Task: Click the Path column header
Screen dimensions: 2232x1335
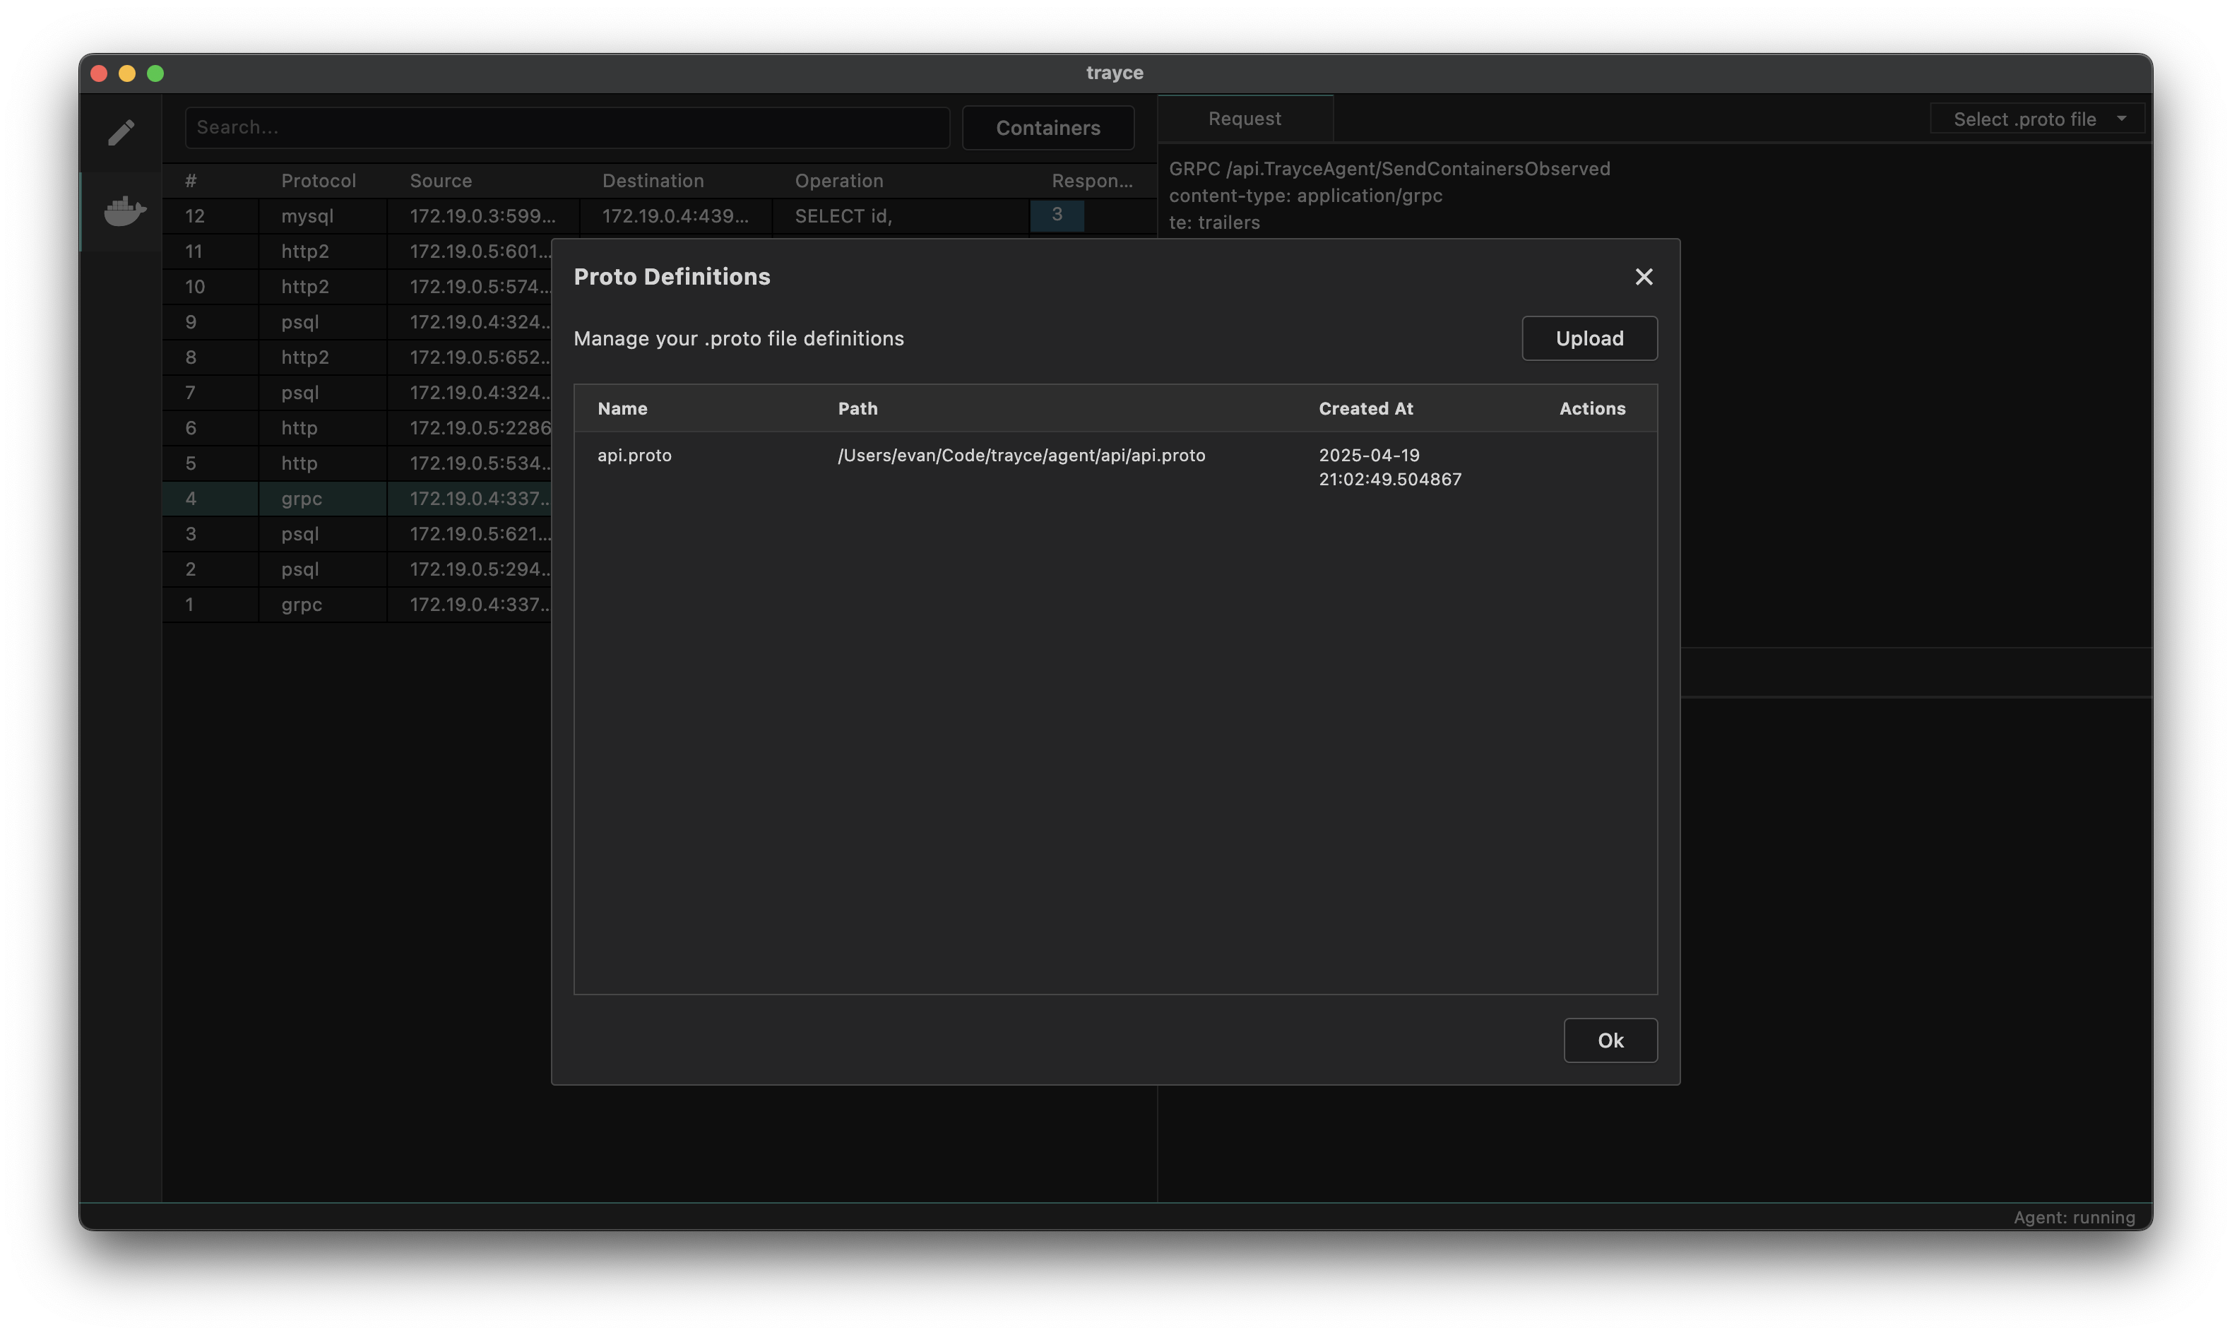Action: tap(858, 408)
